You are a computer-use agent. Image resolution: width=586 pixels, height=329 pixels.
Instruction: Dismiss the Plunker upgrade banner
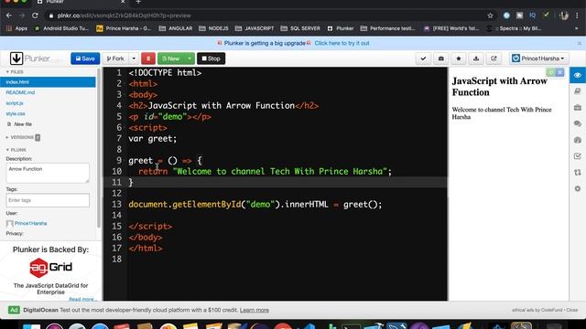click(580, 43)
